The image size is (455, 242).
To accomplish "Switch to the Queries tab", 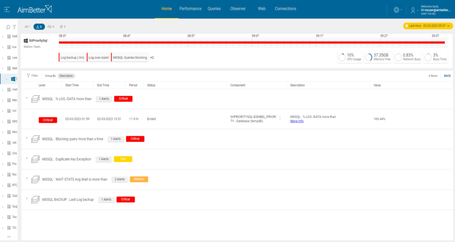I will (x=214, y=9).
